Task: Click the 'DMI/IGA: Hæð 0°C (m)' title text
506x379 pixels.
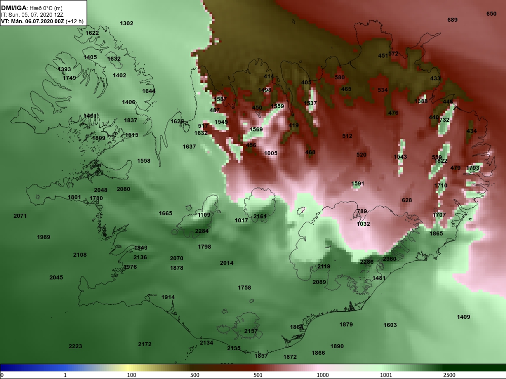Action: [31, 8]
